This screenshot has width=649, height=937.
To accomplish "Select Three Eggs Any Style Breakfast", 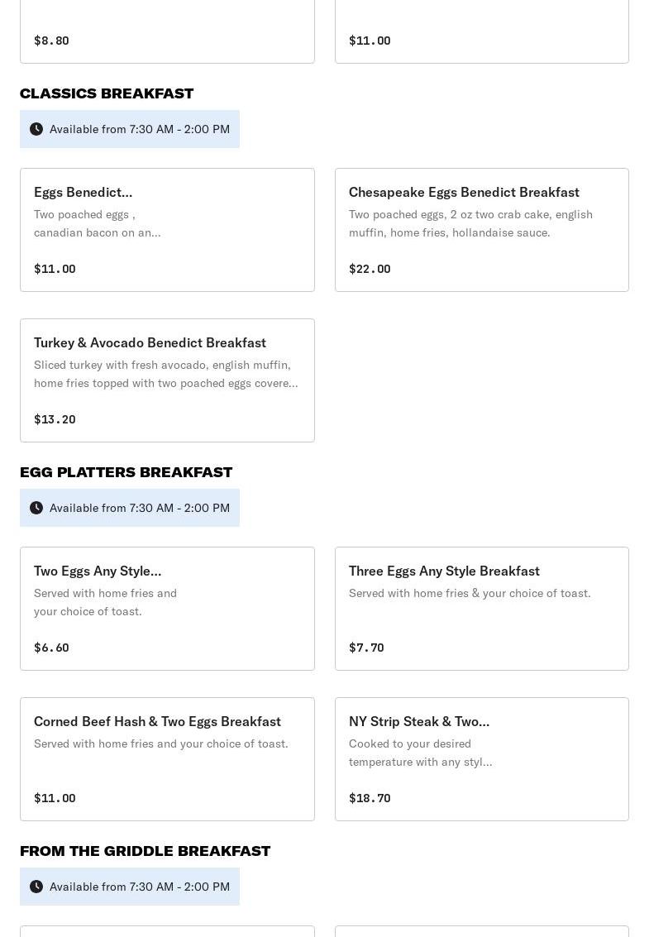I will [x=481, y=609].
